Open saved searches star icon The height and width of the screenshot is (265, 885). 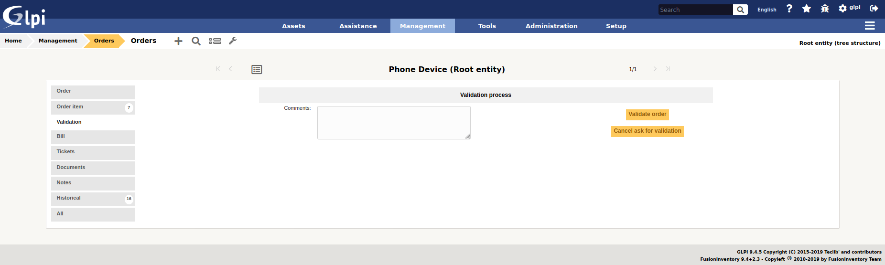[x=807, y=9]
